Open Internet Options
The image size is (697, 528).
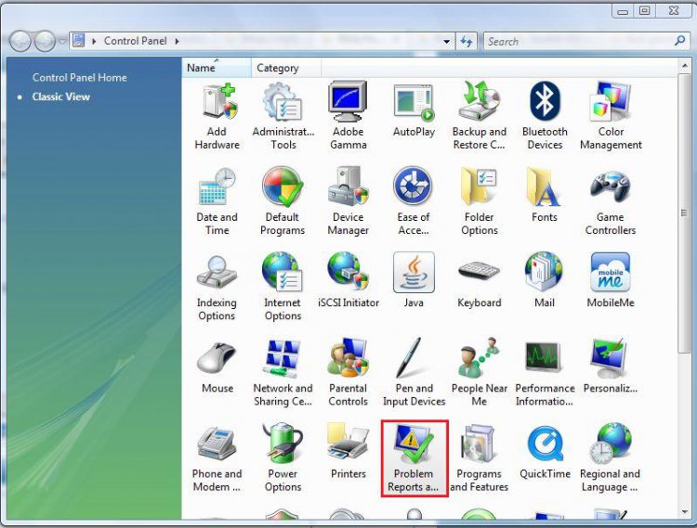pos(283,288)
